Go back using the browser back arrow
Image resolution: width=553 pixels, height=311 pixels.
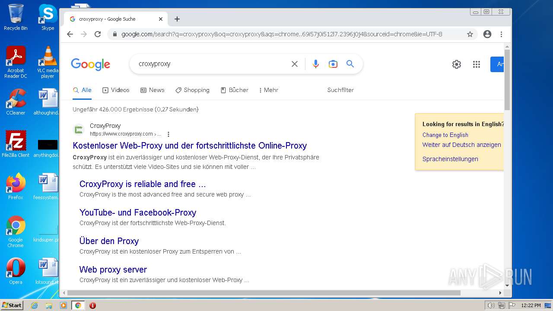[70, 34]
